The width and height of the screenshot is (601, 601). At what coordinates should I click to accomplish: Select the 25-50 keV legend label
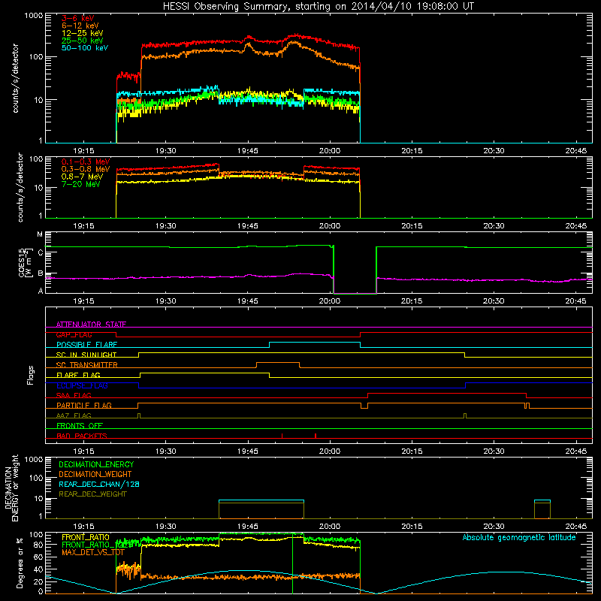pyautogui.click(x=83, y=41)
